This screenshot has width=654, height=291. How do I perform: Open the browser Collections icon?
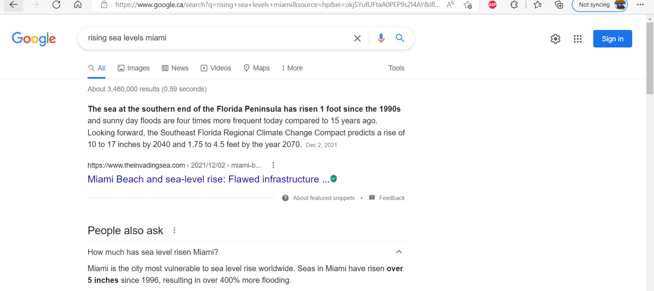click(559, 5)
